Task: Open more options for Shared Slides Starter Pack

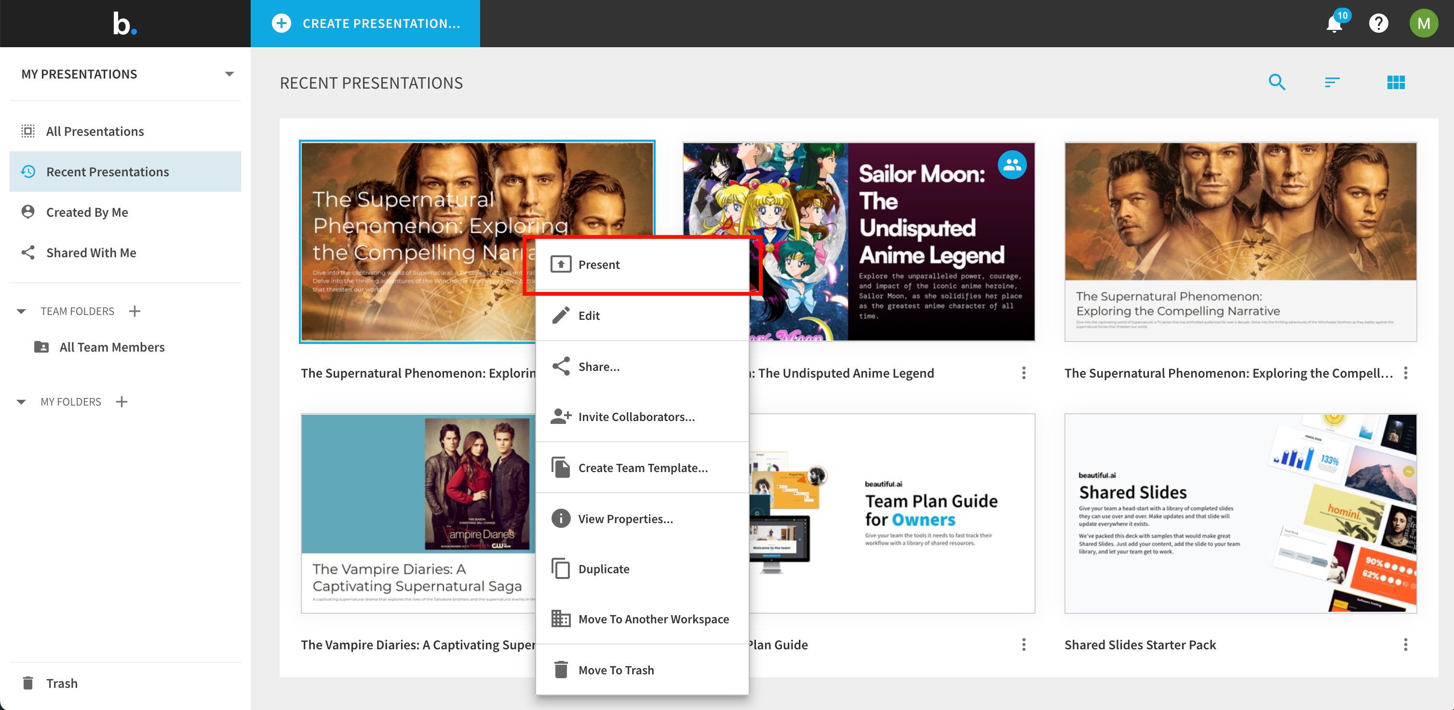Action: pyautogui.click(x=1405, y=644)
